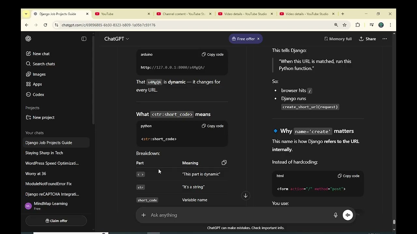
Task: Click the Memory full indicator
Action: 338,39
